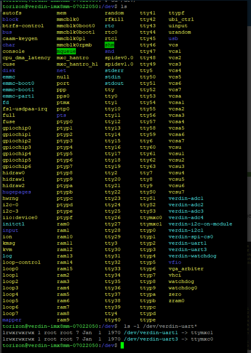
Task: Click the 'usb' directory name
Action: click(x=173, y=38)
